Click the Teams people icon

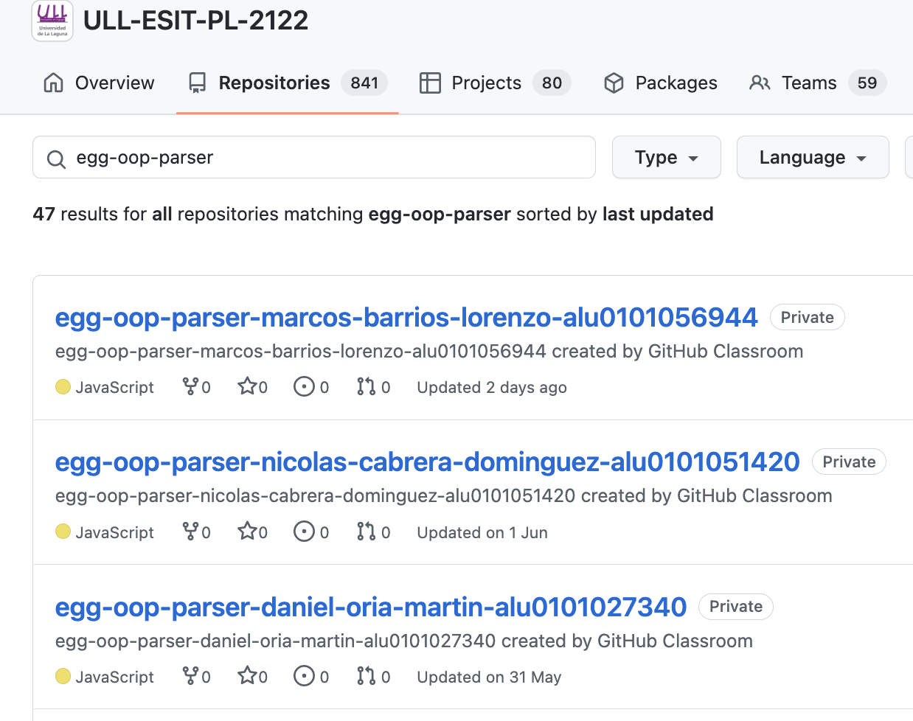point(759,83)
